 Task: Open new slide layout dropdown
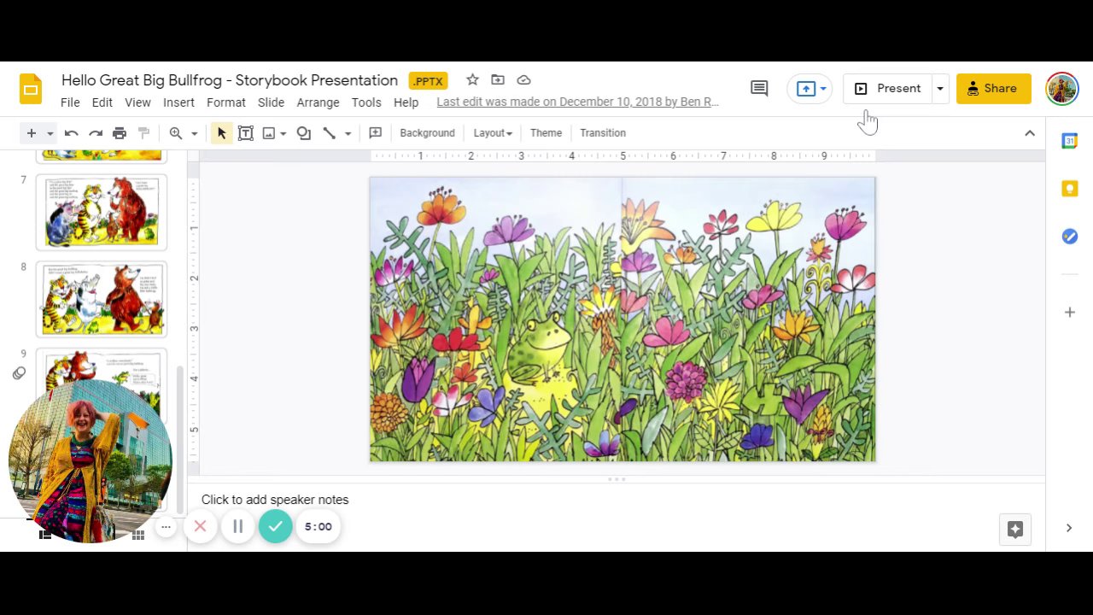[50, 133]
